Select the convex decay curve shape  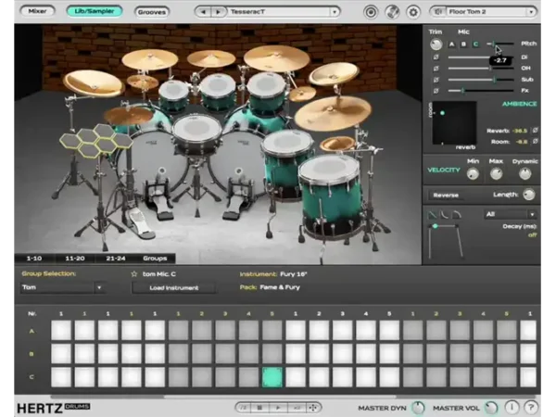(457, 215)
